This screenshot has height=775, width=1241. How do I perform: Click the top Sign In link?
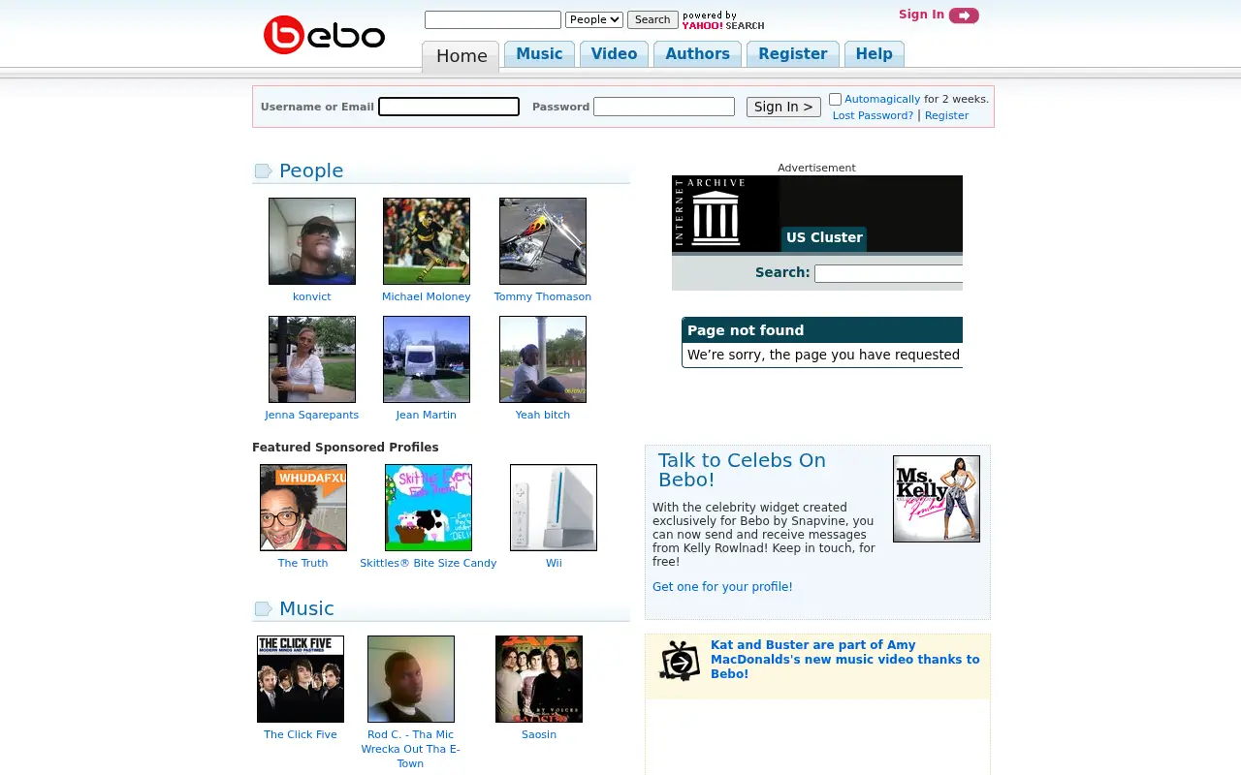(921, 15)
